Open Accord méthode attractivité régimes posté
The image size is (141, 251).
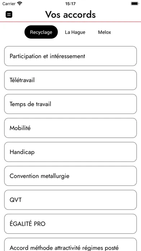click(x=70, y=245)
